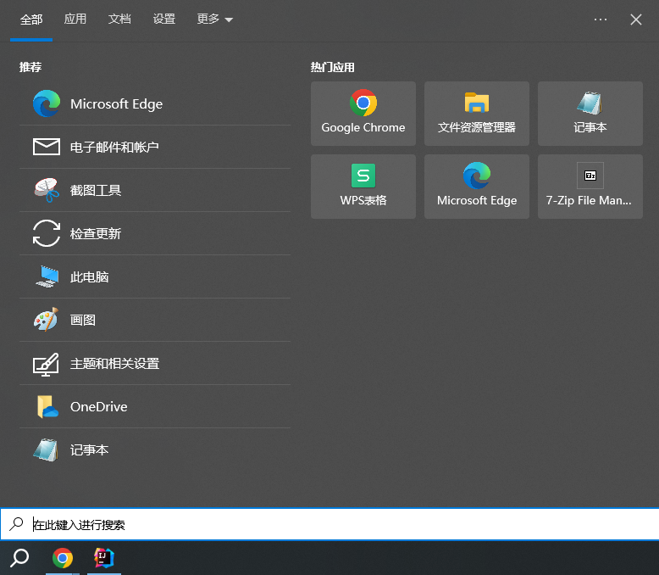Click the taskbar search magnifier icon
Viewport: 659px width, 575px height.
pos(19,558)
